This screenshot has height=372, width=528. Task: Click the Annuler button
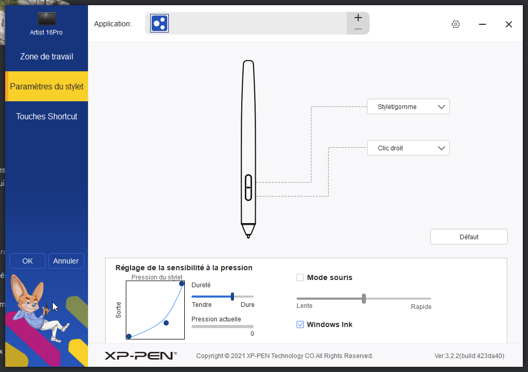click(66, 261)
